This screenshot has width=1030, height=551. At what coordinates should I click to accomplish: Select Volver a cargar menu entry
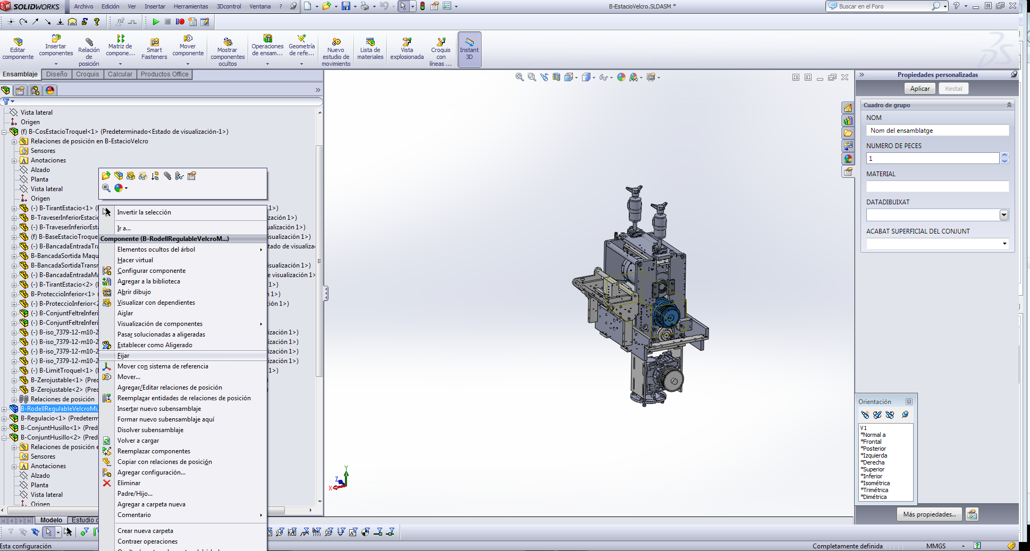[x=183, y=441]
